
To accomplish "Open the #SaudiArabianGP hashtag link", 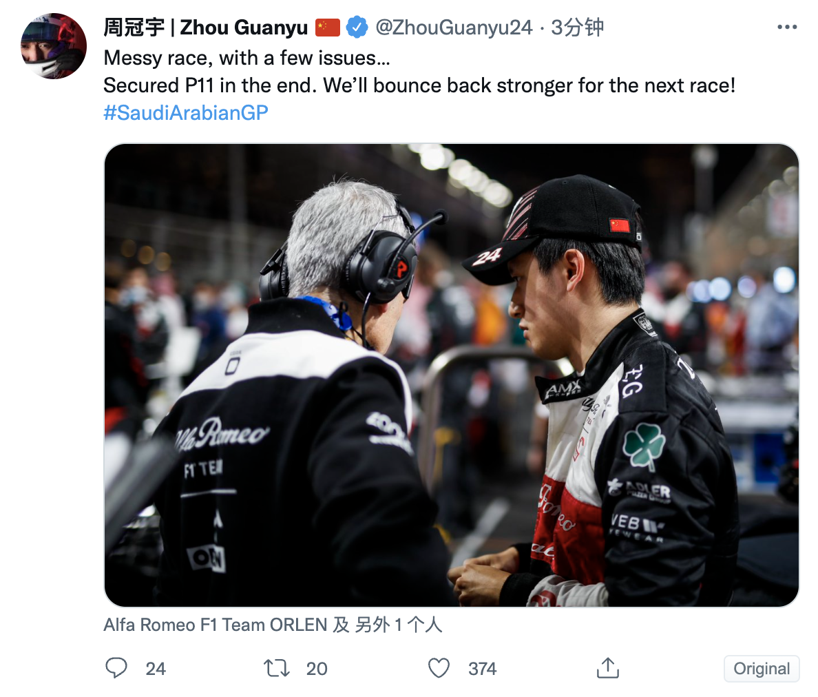I will (x=186, y=113).
